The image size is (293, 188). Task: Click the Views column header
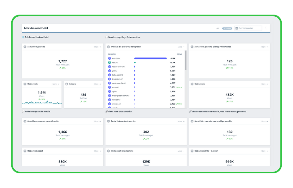point(180,54)
